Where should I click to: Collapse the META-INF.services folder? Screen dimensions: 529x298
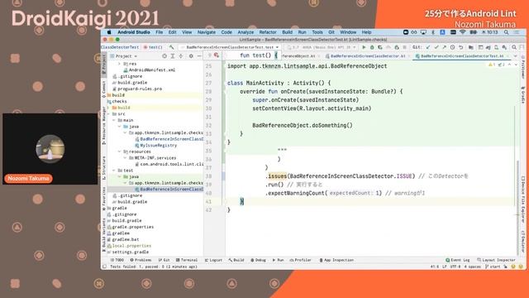[125, 158]
